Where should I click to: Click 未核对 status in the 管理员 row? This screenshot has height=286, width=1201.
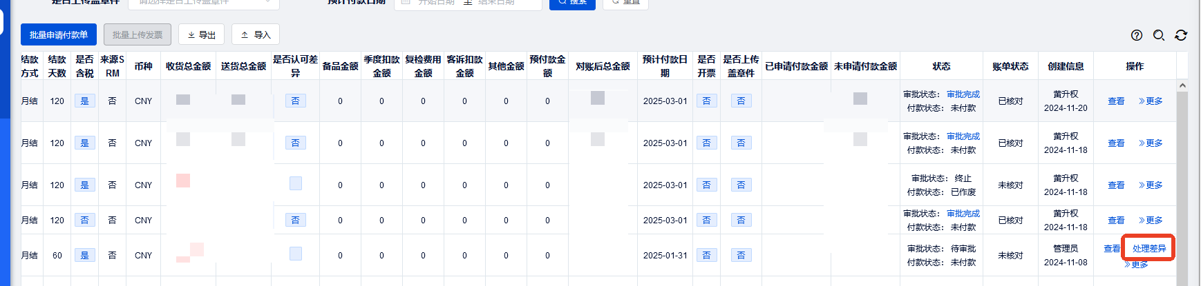pos(1010,256)
